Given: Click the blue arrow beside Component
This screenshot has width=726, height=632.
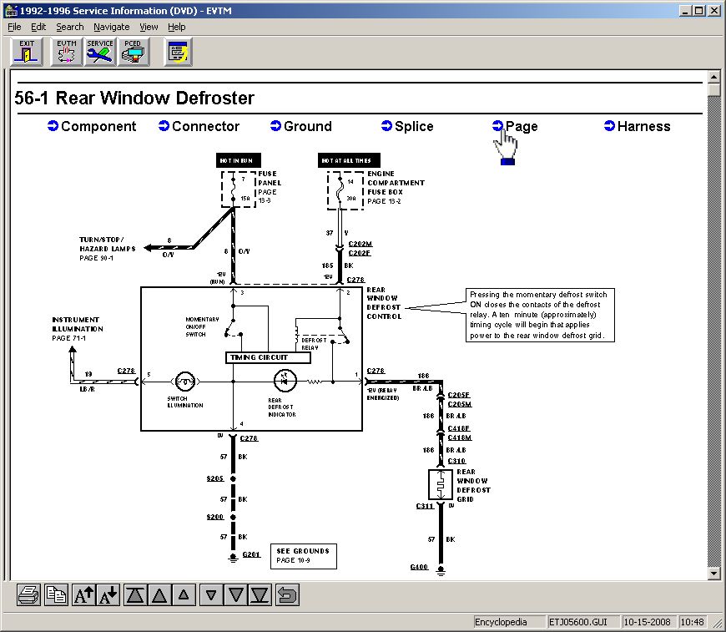Looking at the screenshot, I should 53,125.
